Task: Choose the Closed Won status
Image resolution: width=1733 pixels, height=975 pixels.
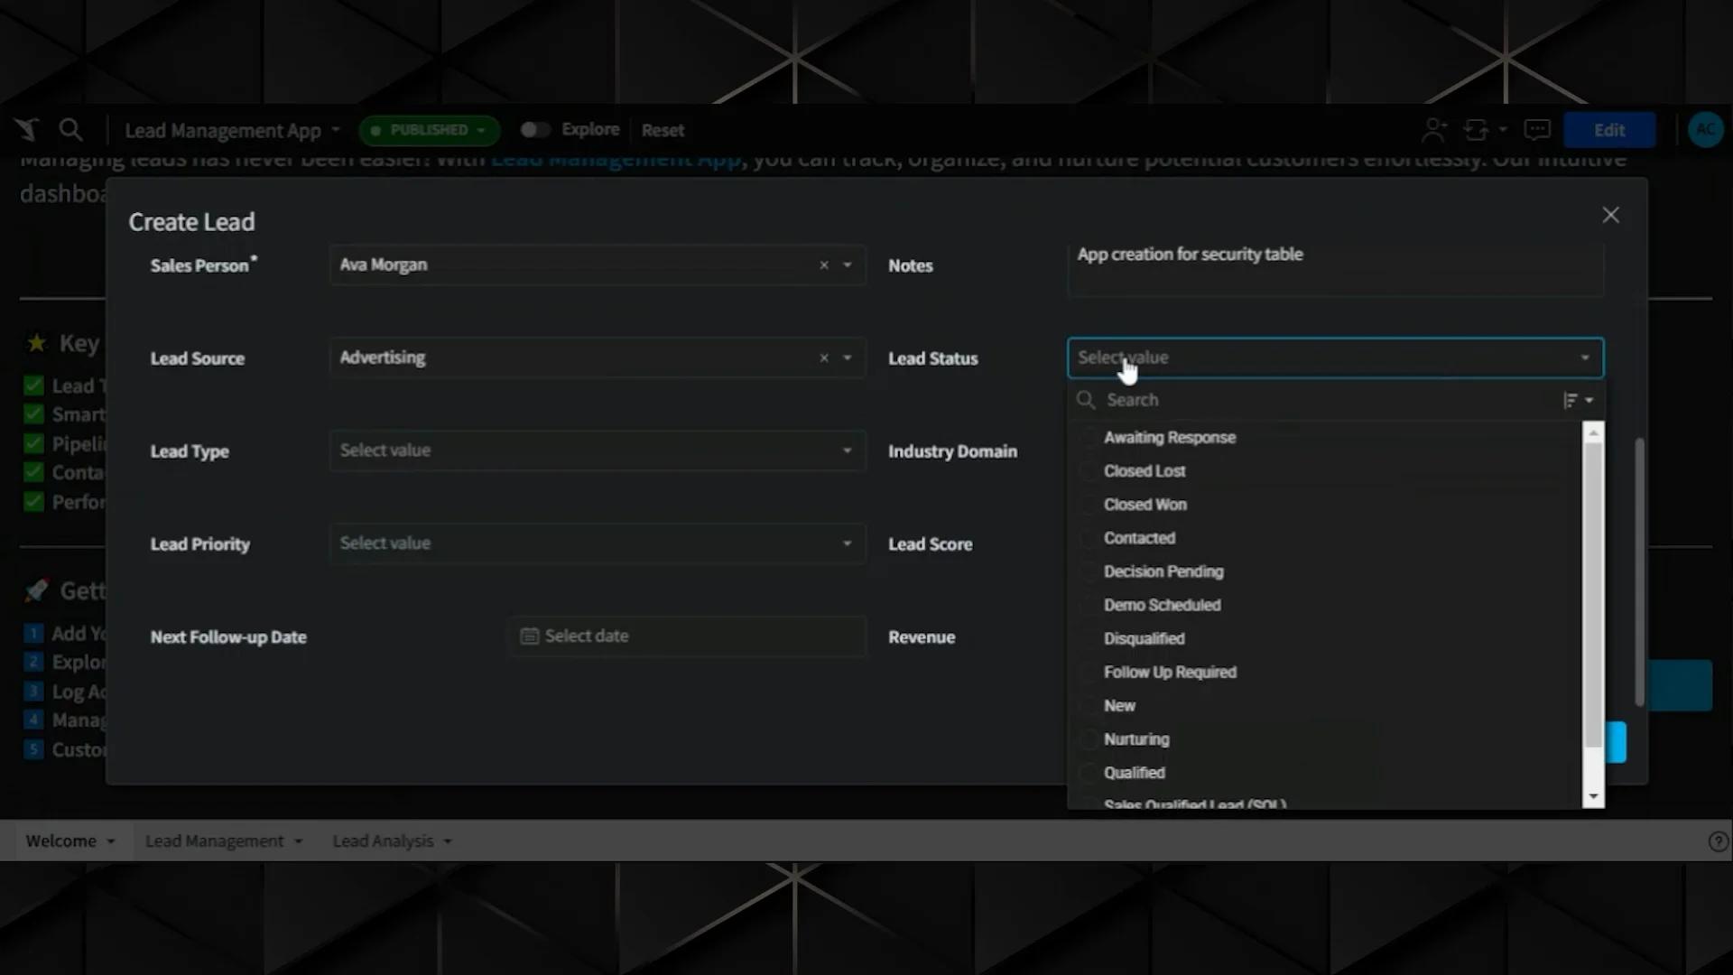Action: coord(1145,505)
